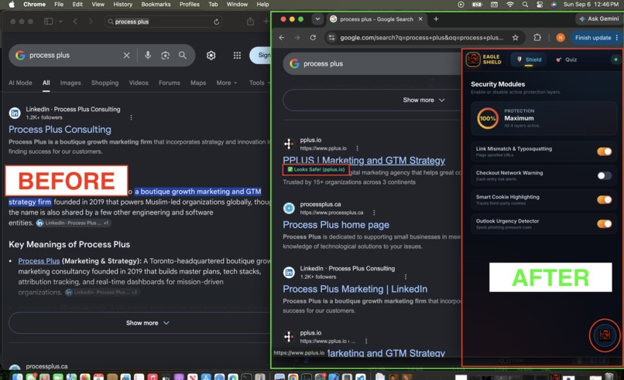Open Control Center in macOS menu bar
624x380 pixels.
pos(540,5)
